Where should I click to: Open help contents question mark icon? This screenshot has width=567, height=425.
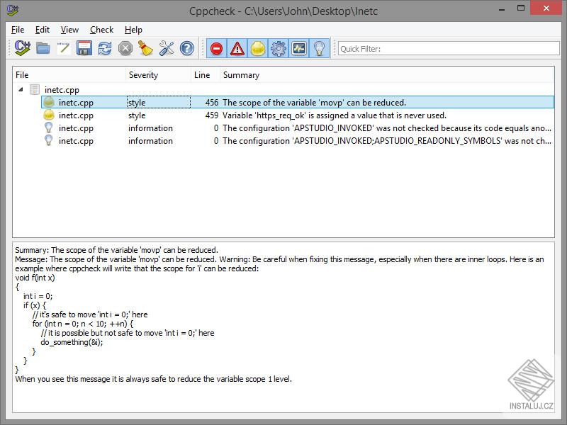coord(187,48)
